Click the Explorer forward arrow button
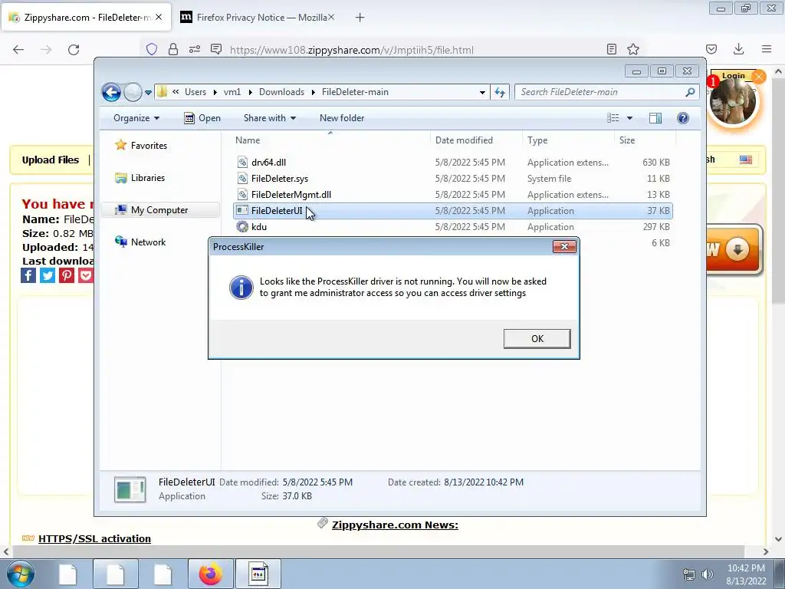The height and width of the screenshot is (589, 785). (x=132, y=92)
